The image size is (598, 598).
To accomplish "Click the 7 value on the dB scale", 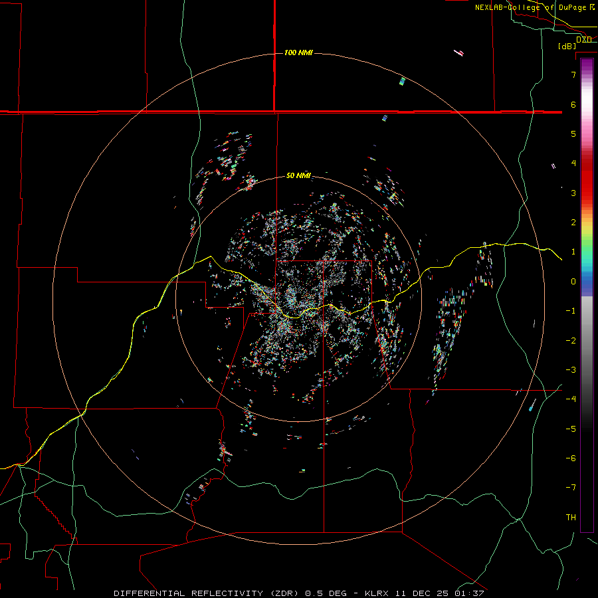I will [x=573, y=74].
